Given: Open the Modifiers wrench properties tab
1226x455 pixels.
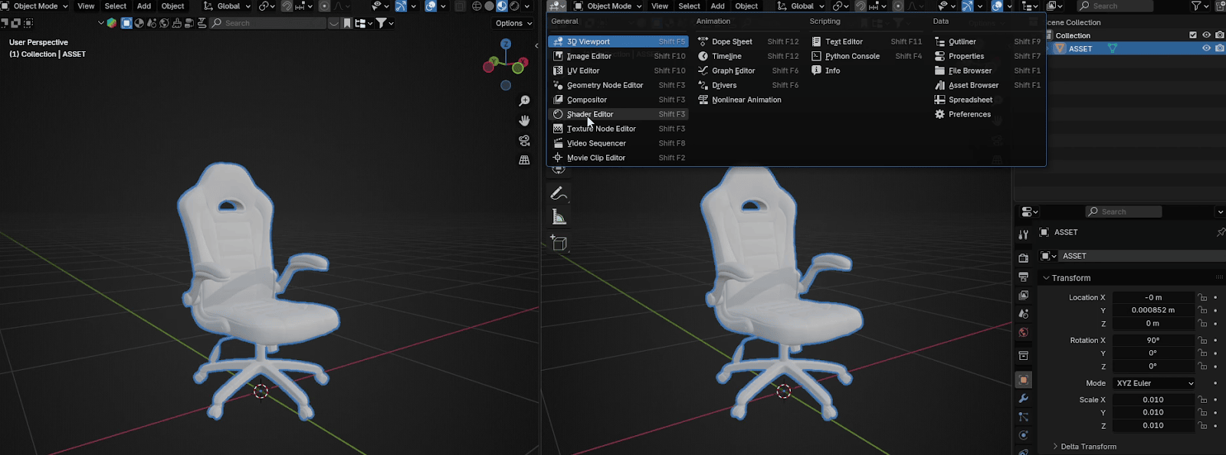Looking at the screenshot, I should (x=1024, y=398).
